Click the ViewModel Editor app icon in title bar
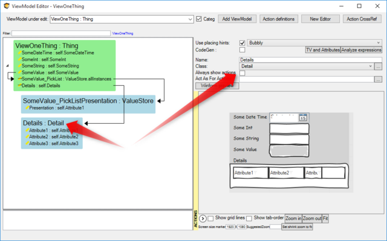Screen dimensions: 387x241 7,6
